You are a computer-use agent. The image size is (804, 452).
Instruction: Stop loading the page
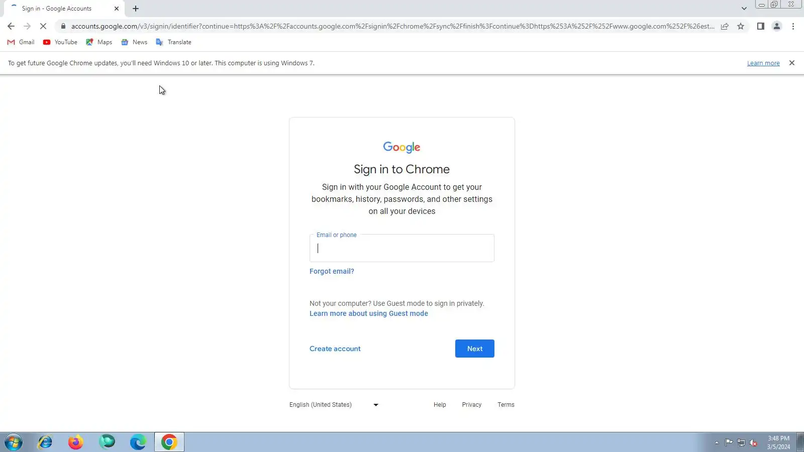coord(43,26)
